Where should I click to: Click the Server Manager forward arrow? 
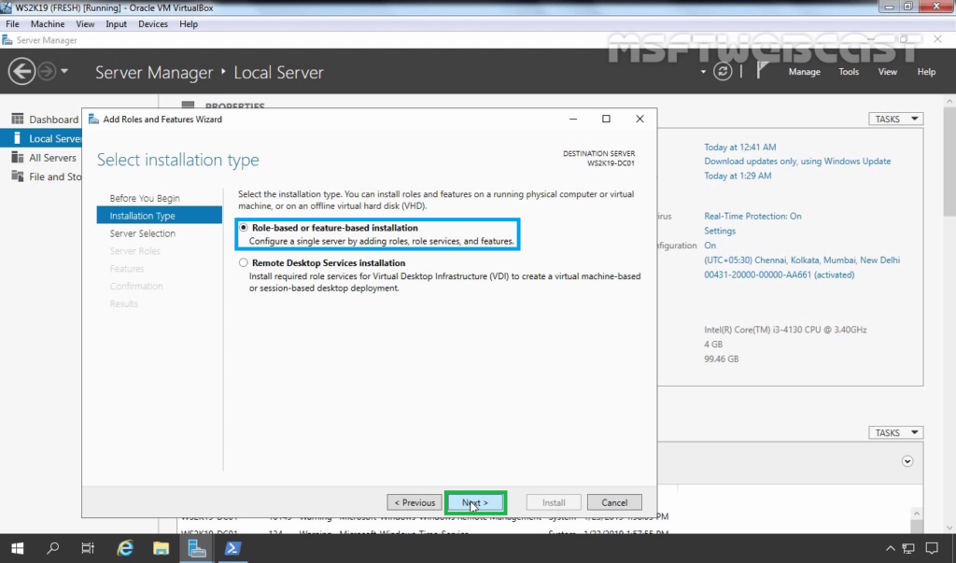point(47,71)
